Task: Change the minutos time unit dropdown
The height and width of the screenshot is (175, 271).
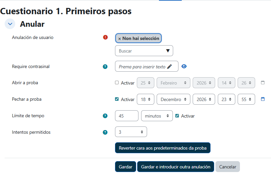Action: click(x=157, y=116)
